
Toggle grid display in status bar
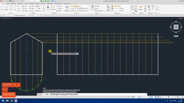coord(133,97)
